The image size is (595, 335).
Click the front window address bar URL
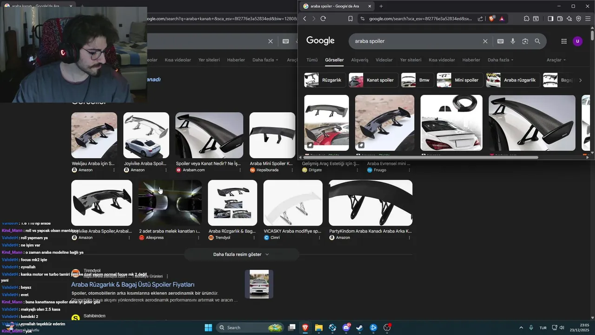click(420, 19)
